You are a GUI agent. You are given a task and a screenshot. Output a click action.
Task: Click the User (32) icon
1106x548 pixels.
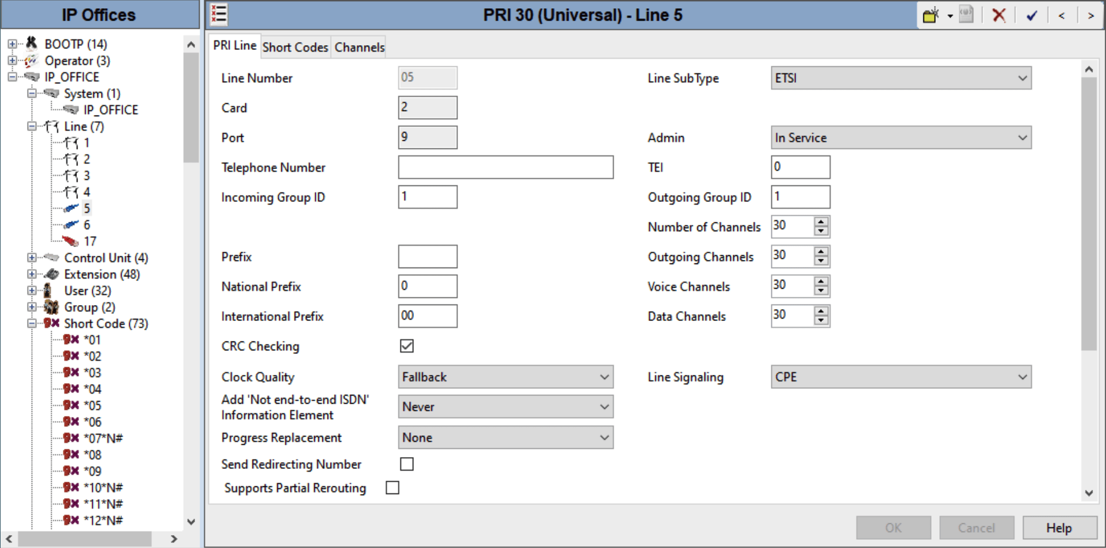pos(48,290)
